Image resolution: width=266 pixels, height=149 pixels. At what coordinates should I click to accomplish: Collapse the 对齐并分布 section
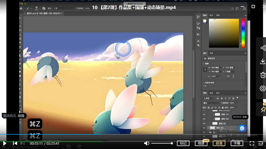pos(204,83)
